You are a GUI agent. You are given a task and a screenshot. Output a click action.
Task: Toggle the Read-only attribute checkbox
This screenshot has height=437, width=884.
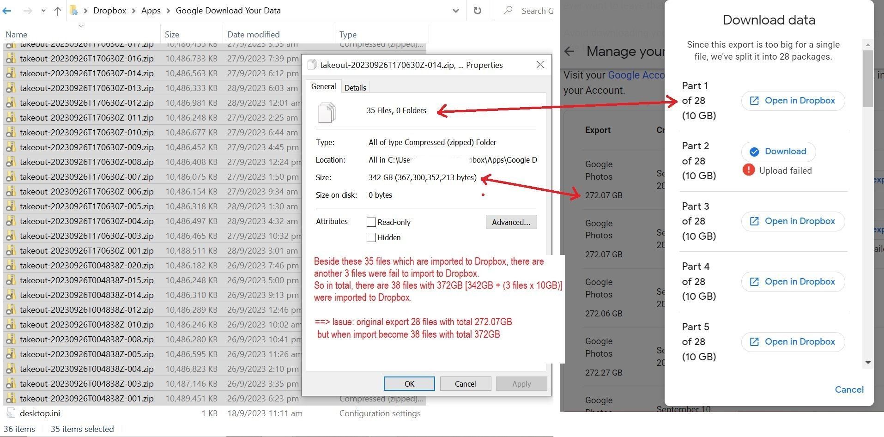[x=371, y=222]
